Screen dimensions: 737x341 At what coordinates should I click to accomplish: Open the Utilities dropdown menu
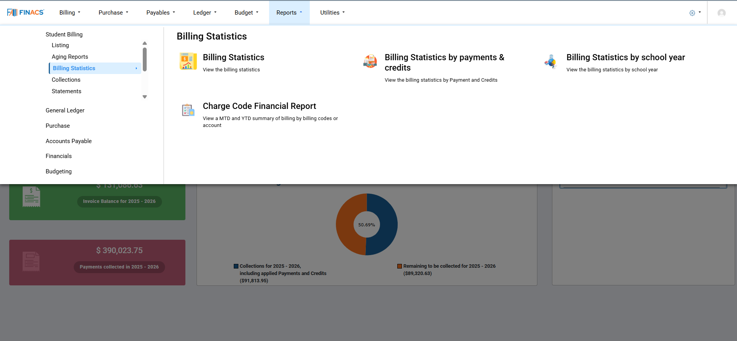click(332, 13)
